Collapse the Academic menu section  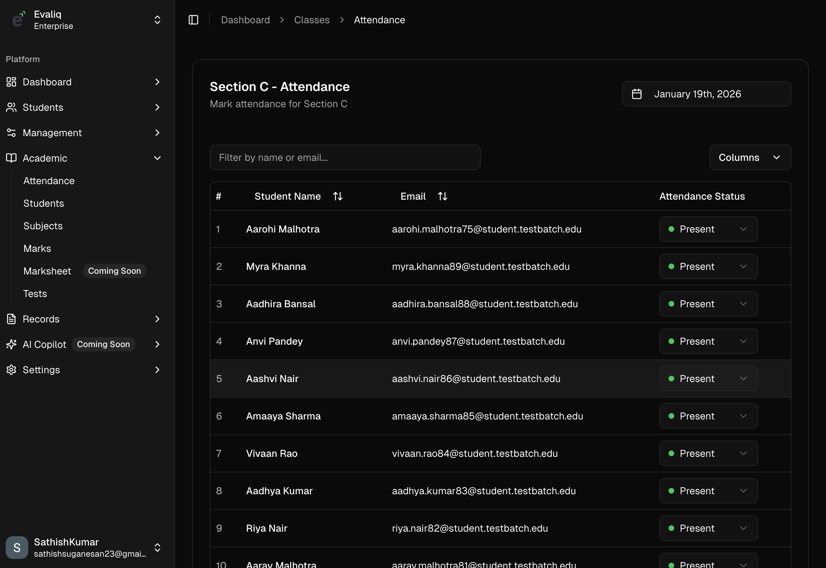[157, 158]
